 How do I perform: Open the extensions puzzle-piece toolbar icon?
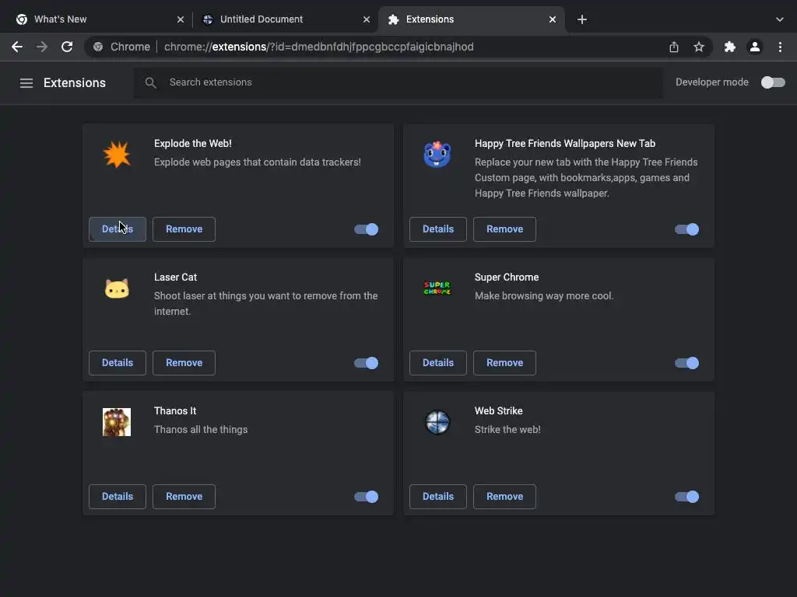[730, 47]
